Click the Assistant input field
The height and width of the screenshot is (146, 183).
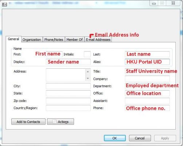pyautogui.click(x=147, y=101)
